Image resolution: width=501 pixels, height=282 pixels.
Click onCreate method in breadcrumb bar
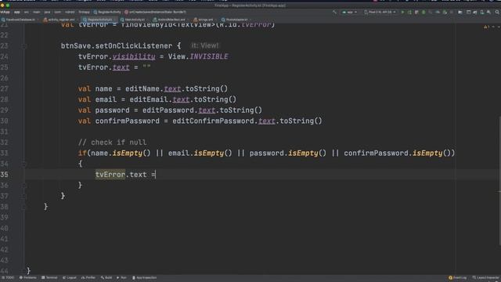pyautogui.click(x=155, y=13)
